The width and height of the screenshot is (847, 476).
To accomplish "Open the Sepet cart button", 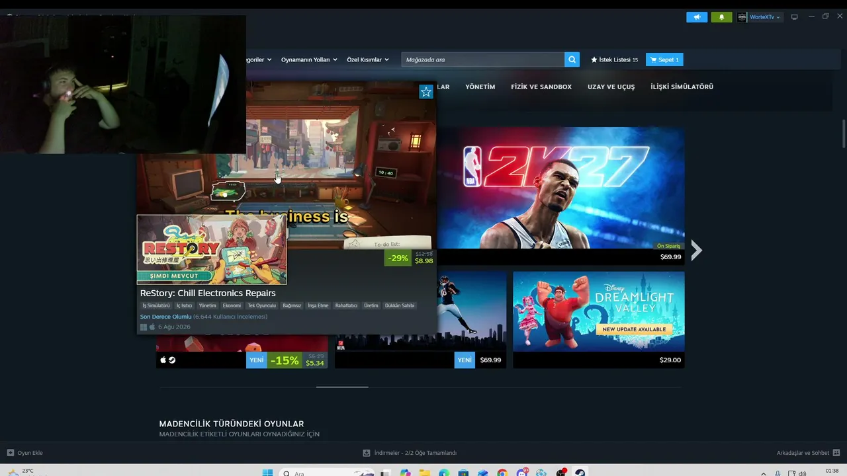I will point(664,59).
